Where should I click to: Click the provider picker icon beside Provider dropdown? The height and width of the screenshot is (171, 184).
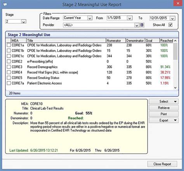(x=142, y=25)
